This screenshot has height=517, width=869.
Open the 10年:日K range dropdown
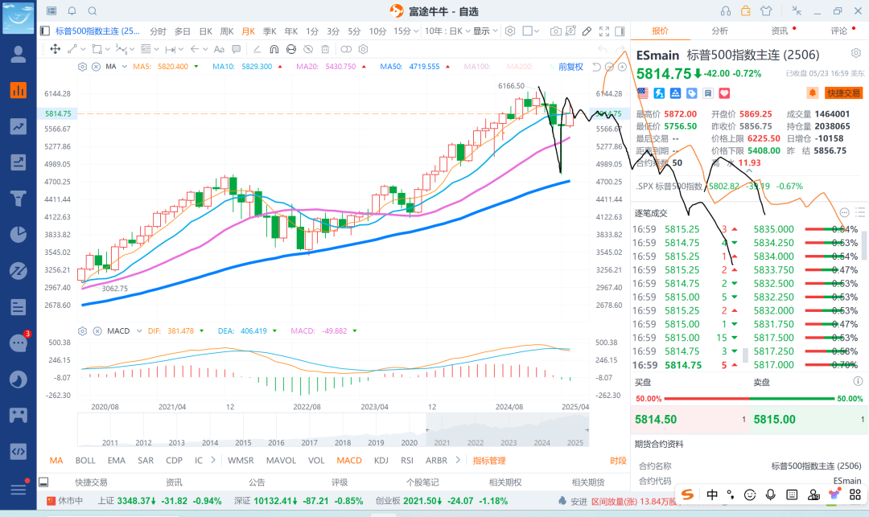[x=448, y=31]
